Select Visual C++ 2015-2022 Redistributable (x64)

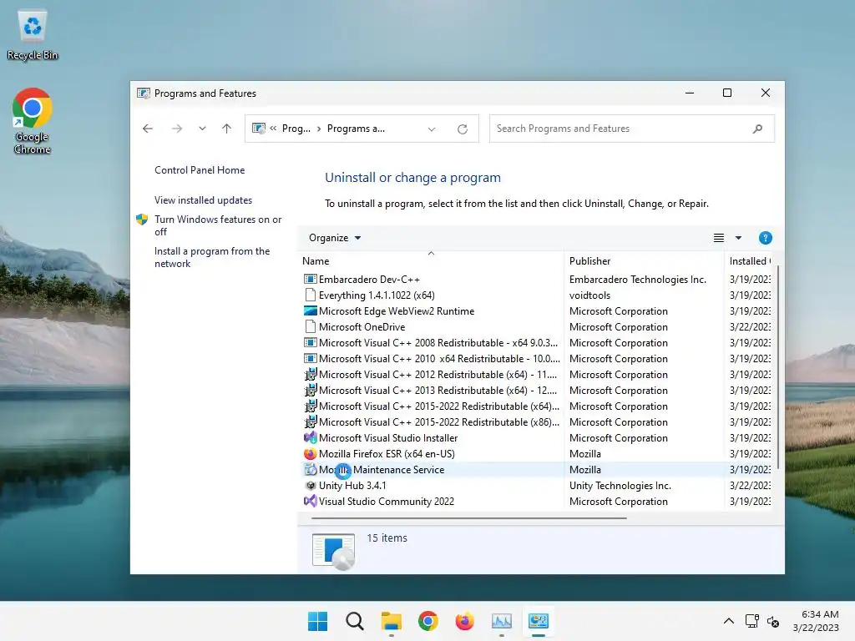[431, 406]
